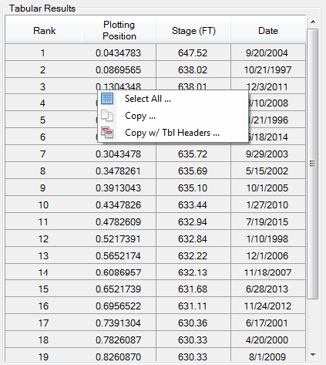326x365 pixels.
Task: Select plotting position 0.4347826
Action: [x=119, y=204]
